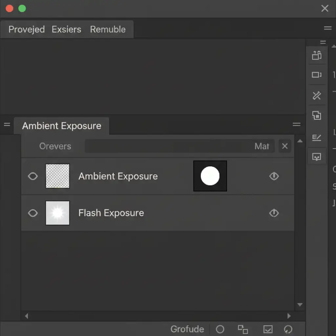This screenshot has width=336, height=336.
Task: Click the circle icon in bottom bar
Action: click(x=220, y=329)
